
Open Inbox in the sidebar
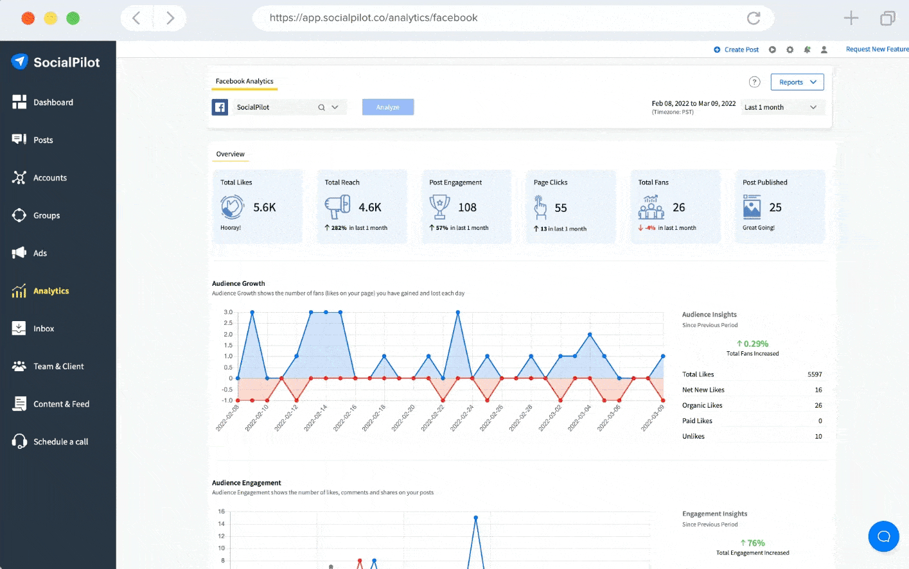pyautogui.click(x=44, y=329)
